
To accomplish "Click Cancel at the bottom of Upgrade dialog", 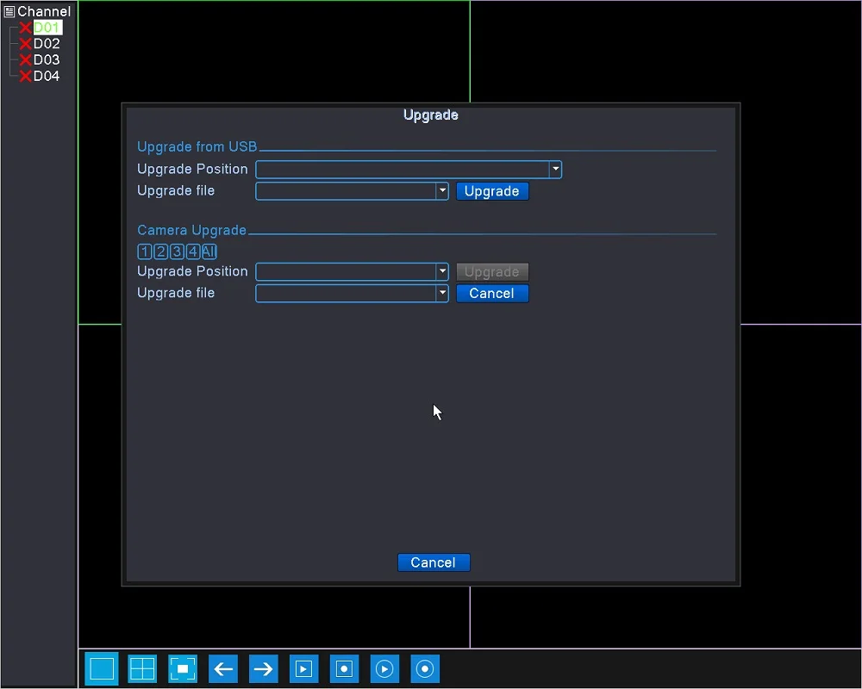I will [x=434, y=562].
